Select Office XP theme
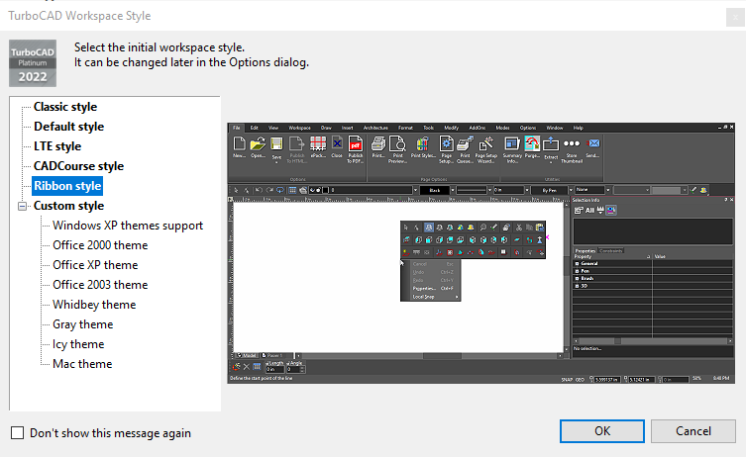 (95, 265)
